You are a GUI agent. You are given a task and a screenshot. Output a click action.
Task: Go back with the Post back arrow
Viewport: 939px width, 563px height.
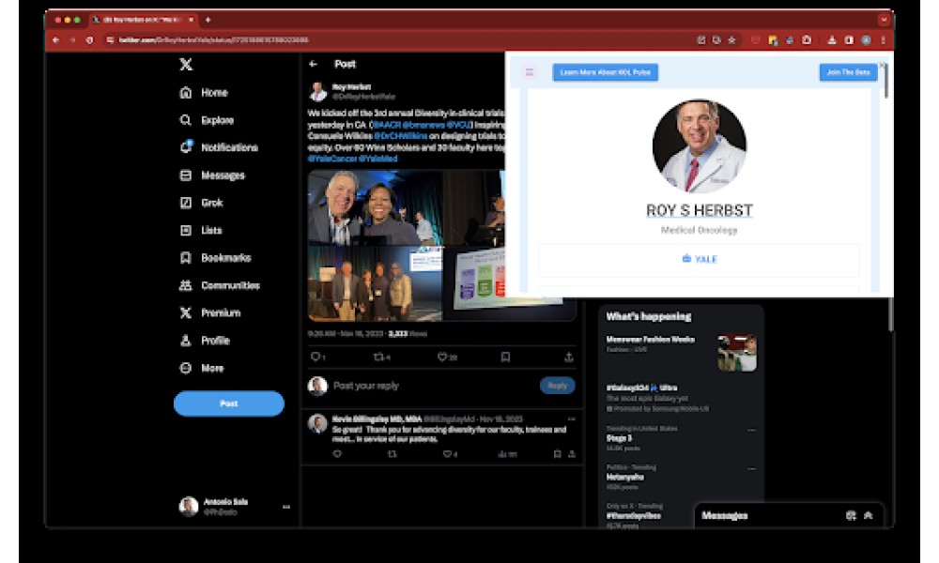tap(314, 64)
